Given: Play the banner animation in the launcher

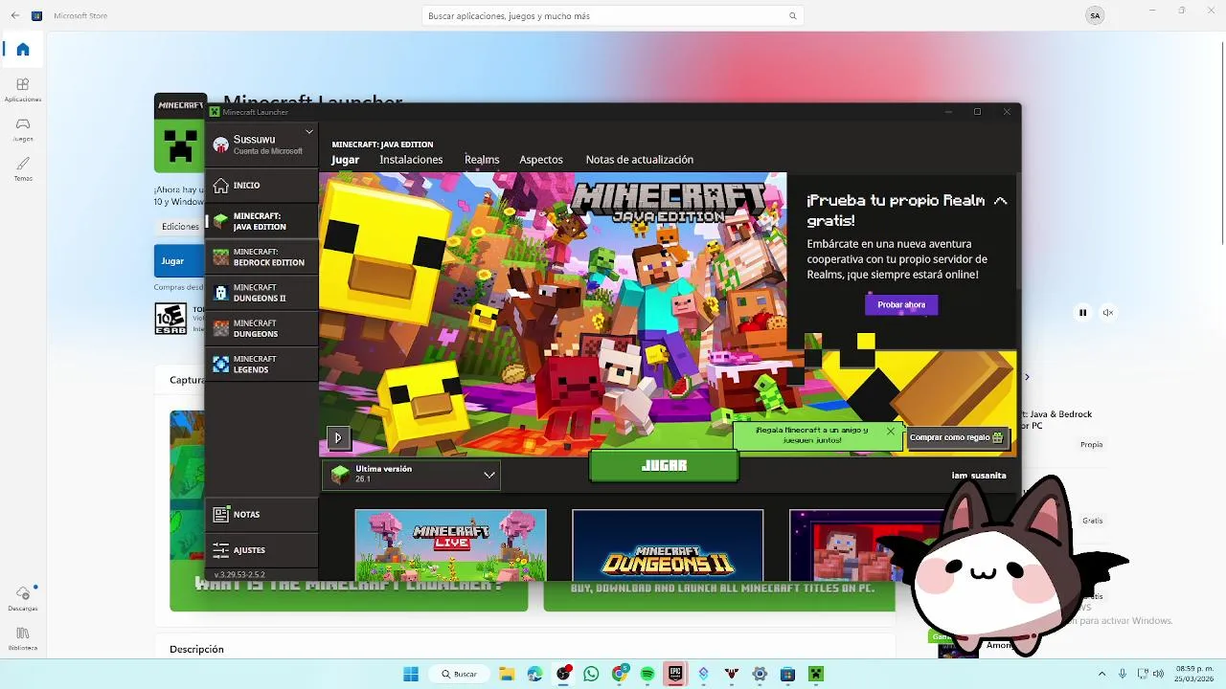Looking at the screenshot, I should pos(337,438).
